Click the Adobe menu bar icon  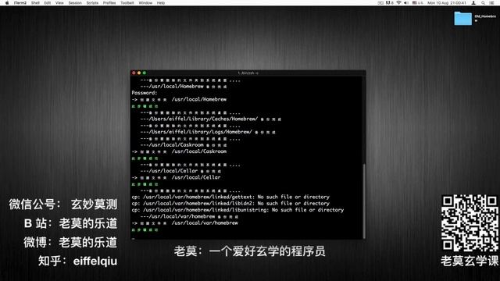coord(389,3)
